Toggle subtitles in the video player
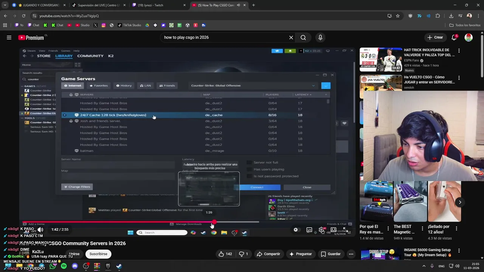Image resolution: width=484 pixels, height=272 pixels. 309,230
